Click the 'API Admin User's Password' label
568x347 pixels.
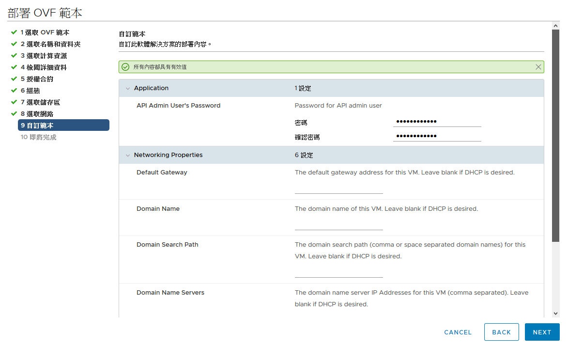click(178, 106)
